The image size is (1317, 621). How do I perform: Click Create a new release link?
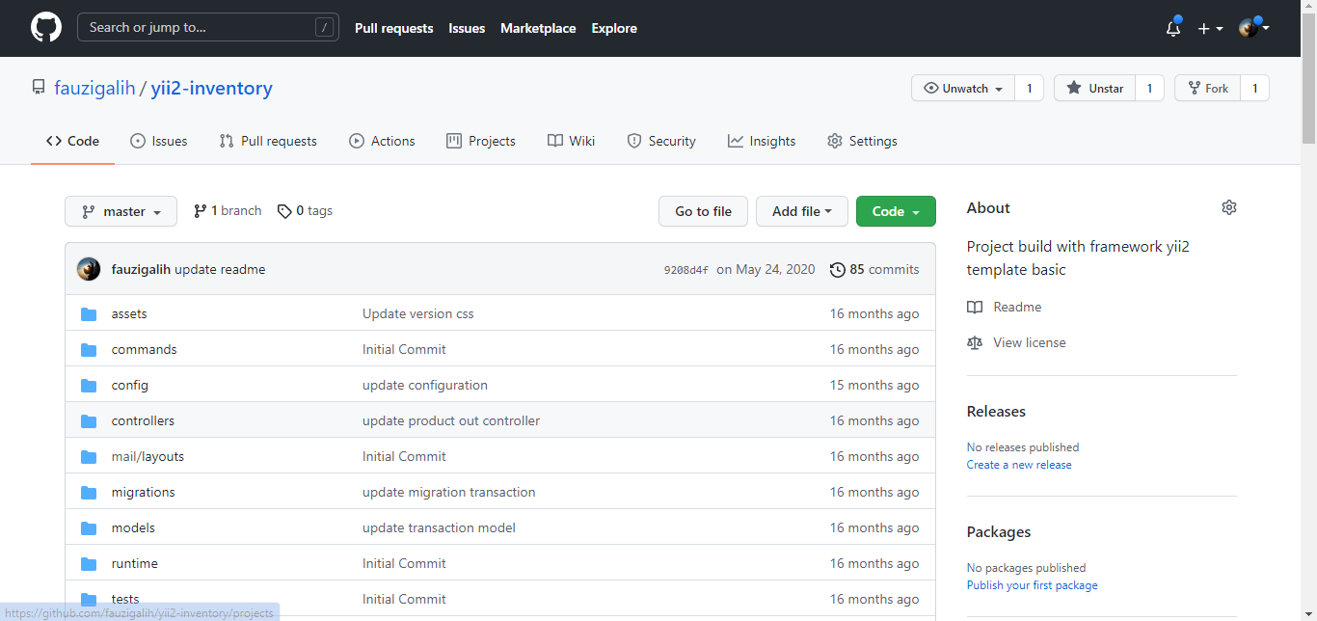[1019, 465]
